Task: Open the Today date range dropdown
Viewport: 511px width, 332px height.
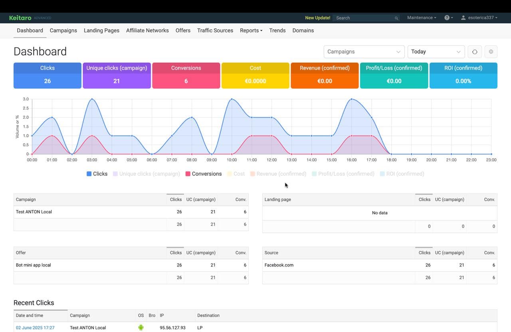Action: click(x=436, y=52)
